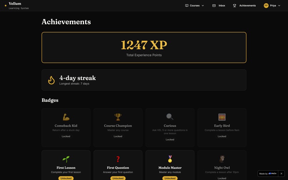Click the Vellum logo dot

(5, 5)
